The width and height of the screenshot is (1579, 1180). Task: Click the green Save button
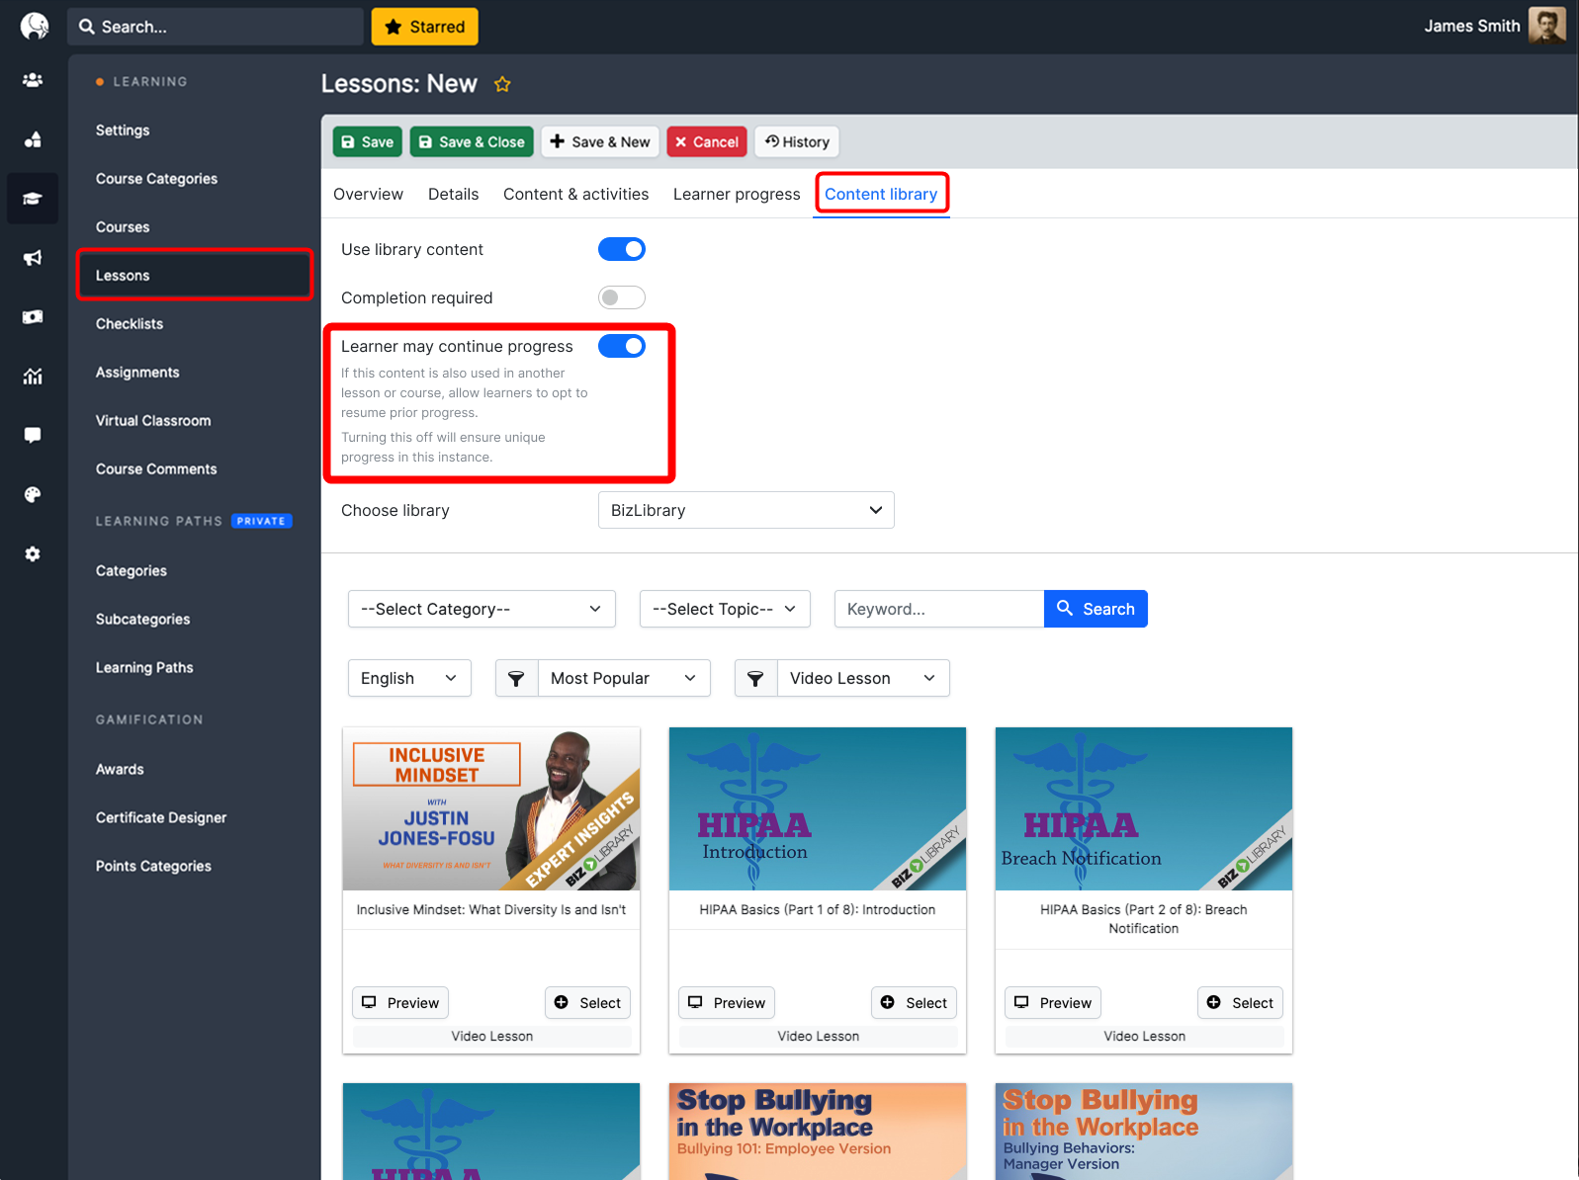click(x=368, y=141)
